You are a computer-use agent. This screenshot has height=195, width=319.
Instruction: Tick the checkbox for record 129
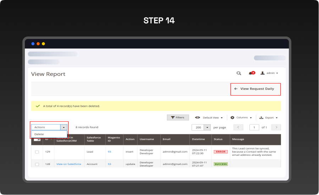pyautogui.click(x=37, y=152)
